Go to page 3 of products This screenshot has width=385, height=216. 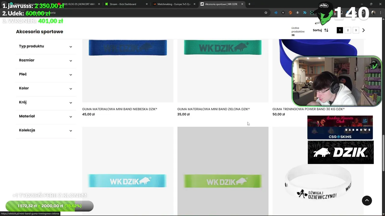pos(356,30)
